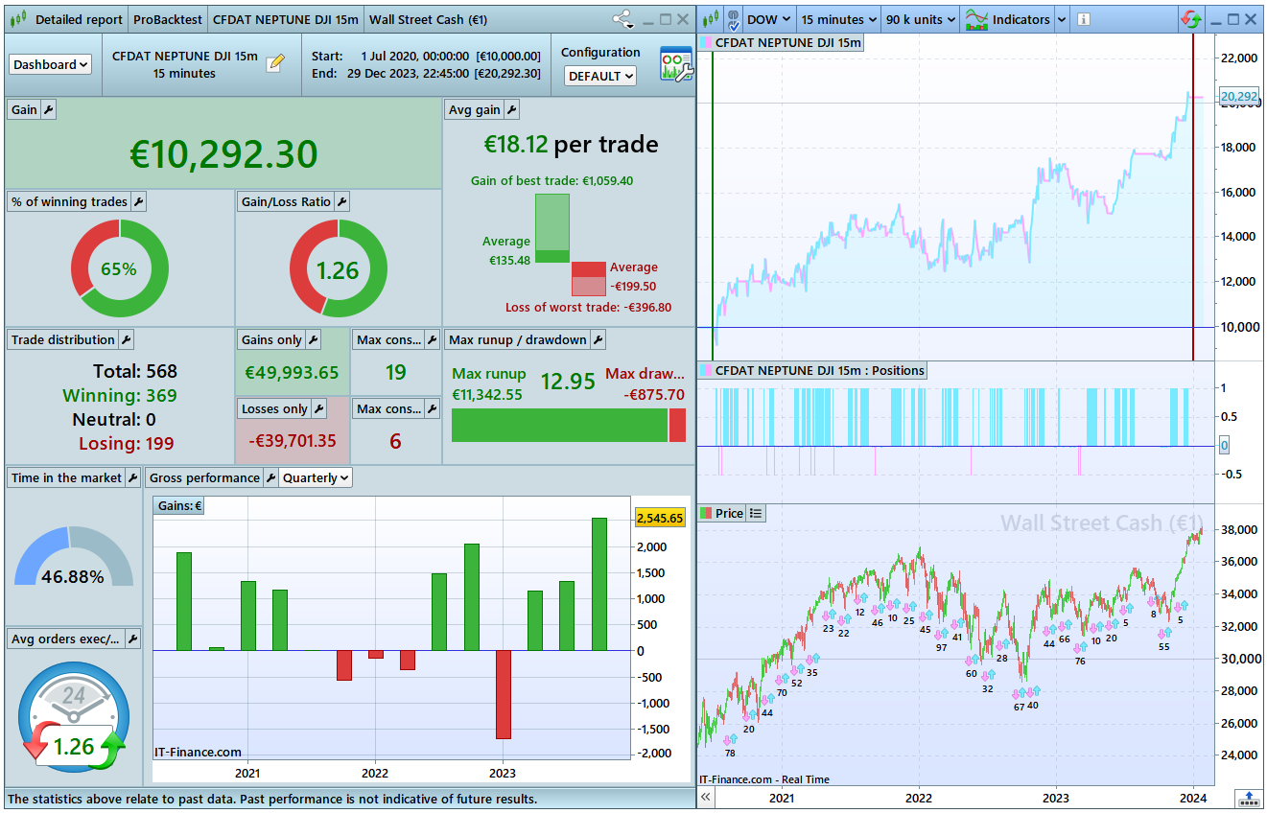This screenshot has width=1267, height=813.
Task: Click the wrench beside Trade distribution
Action: [x=126, y=340]
